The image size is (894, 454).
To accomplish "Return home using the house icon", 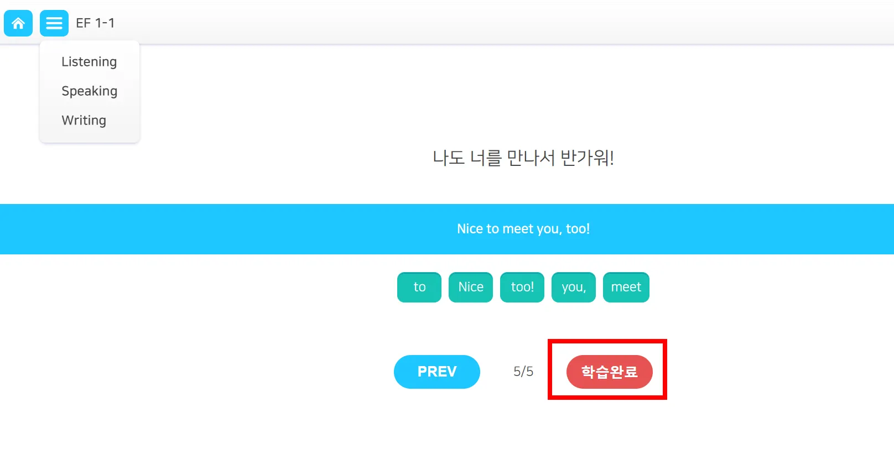I will click(x=18, y=23).
